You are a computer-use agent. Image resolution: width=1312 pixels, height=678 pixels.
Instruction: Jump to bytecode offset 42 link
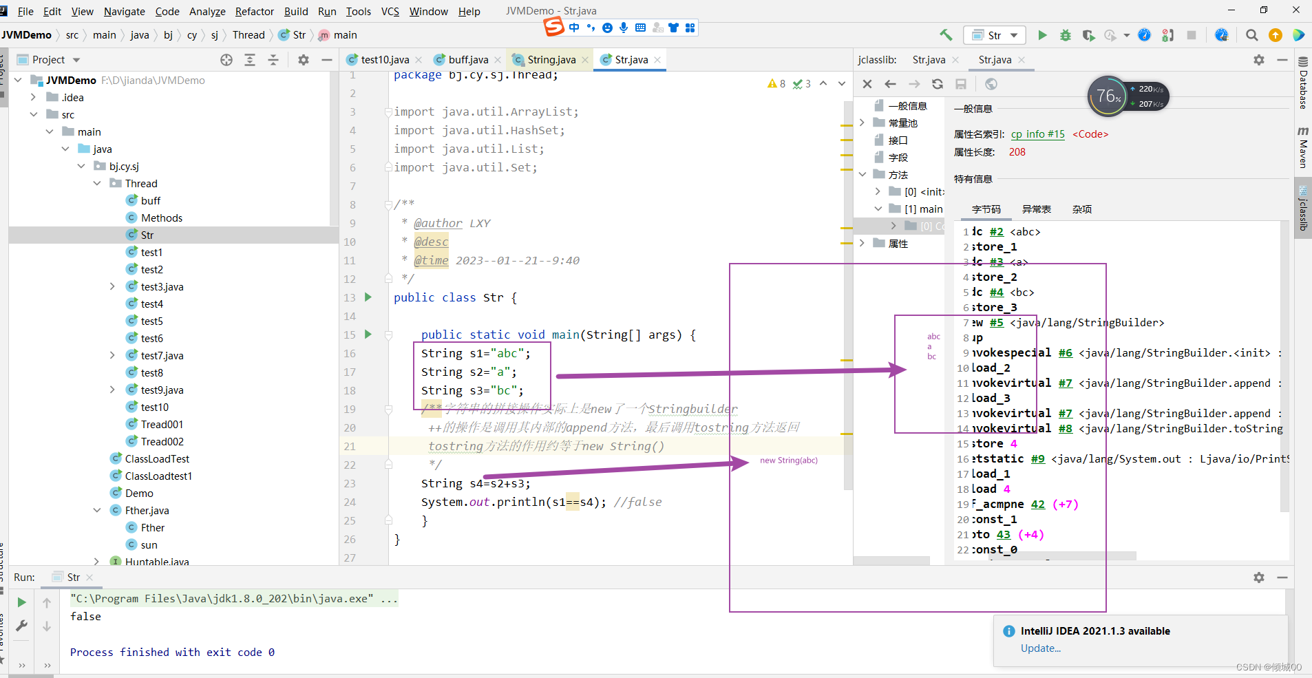[1037, 505]
